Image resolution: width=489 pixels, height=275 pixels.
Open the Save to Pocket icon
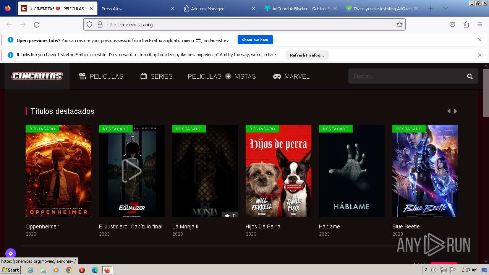[452, 24]
